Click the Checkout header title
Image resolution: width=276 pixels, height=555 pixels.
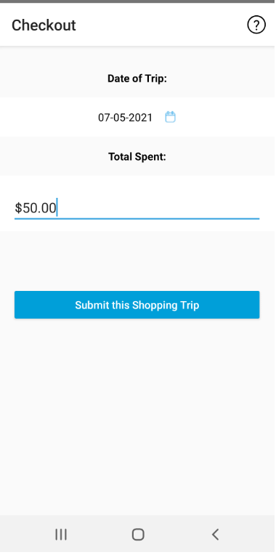[44, 25]
